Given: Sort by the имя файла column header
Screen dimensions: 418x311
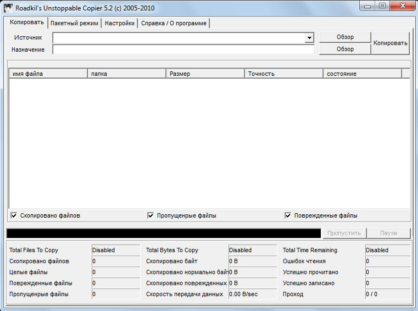Looking at the screenshot, I should tap(48, 74).
